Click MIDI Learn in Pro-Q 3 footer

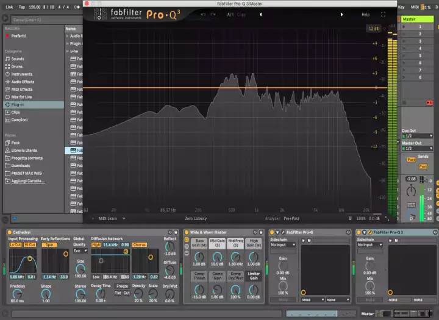click(108, 219)
